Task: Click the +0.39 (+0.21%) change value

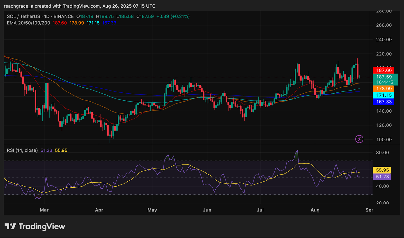Action: pyautogui.click(x=173, y=16)
